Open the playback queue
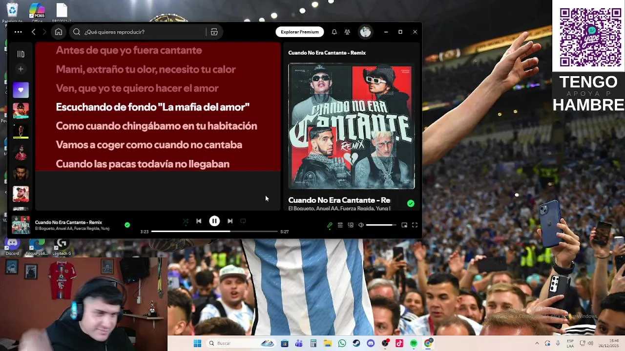This screenshot has height=351, width=625. click(x=340, y=225)
